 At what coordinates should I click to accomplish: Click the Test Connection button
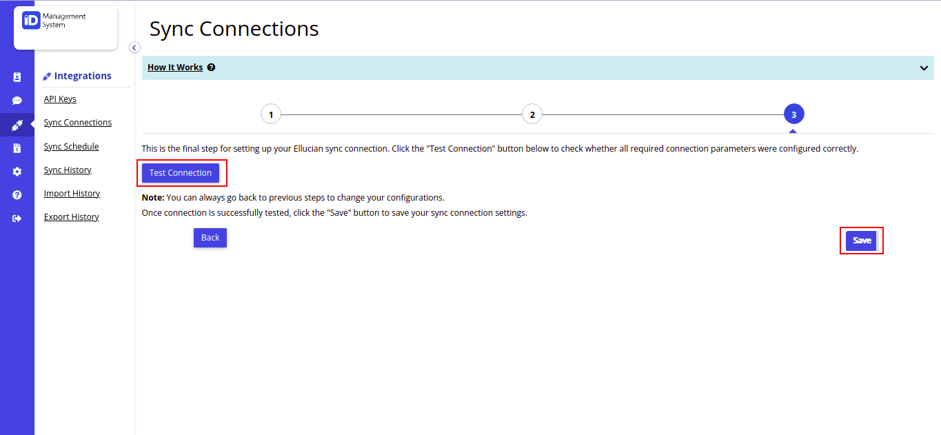[x=181, y=172]
